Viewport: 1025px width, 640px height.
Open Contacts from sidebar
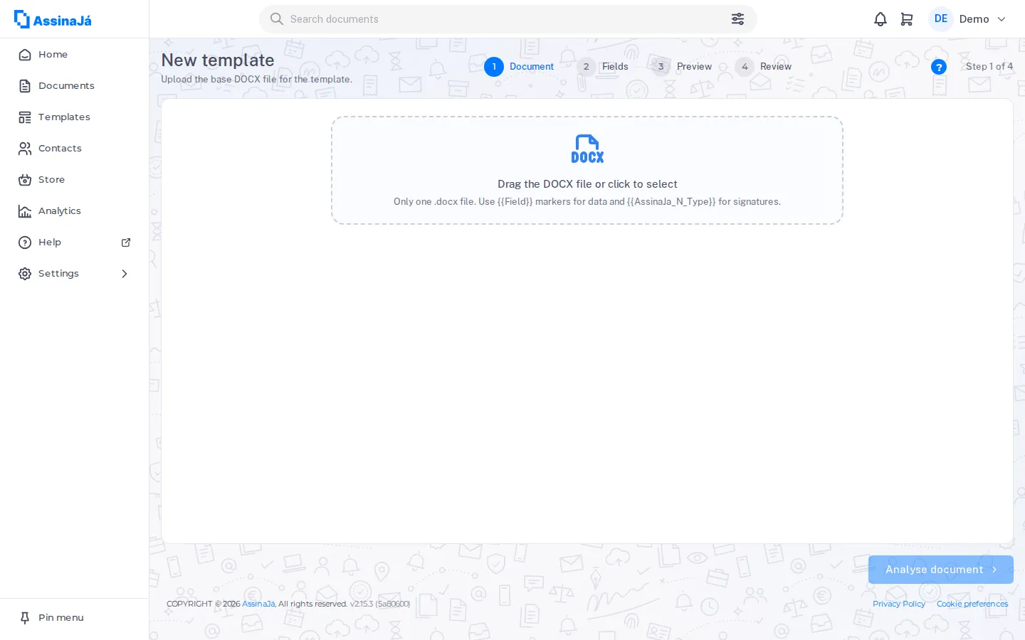coord(74,149)
